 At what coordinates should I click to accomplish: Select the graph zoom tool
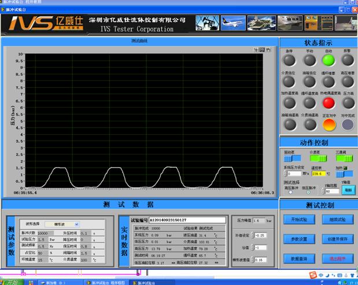click(261, 50)
